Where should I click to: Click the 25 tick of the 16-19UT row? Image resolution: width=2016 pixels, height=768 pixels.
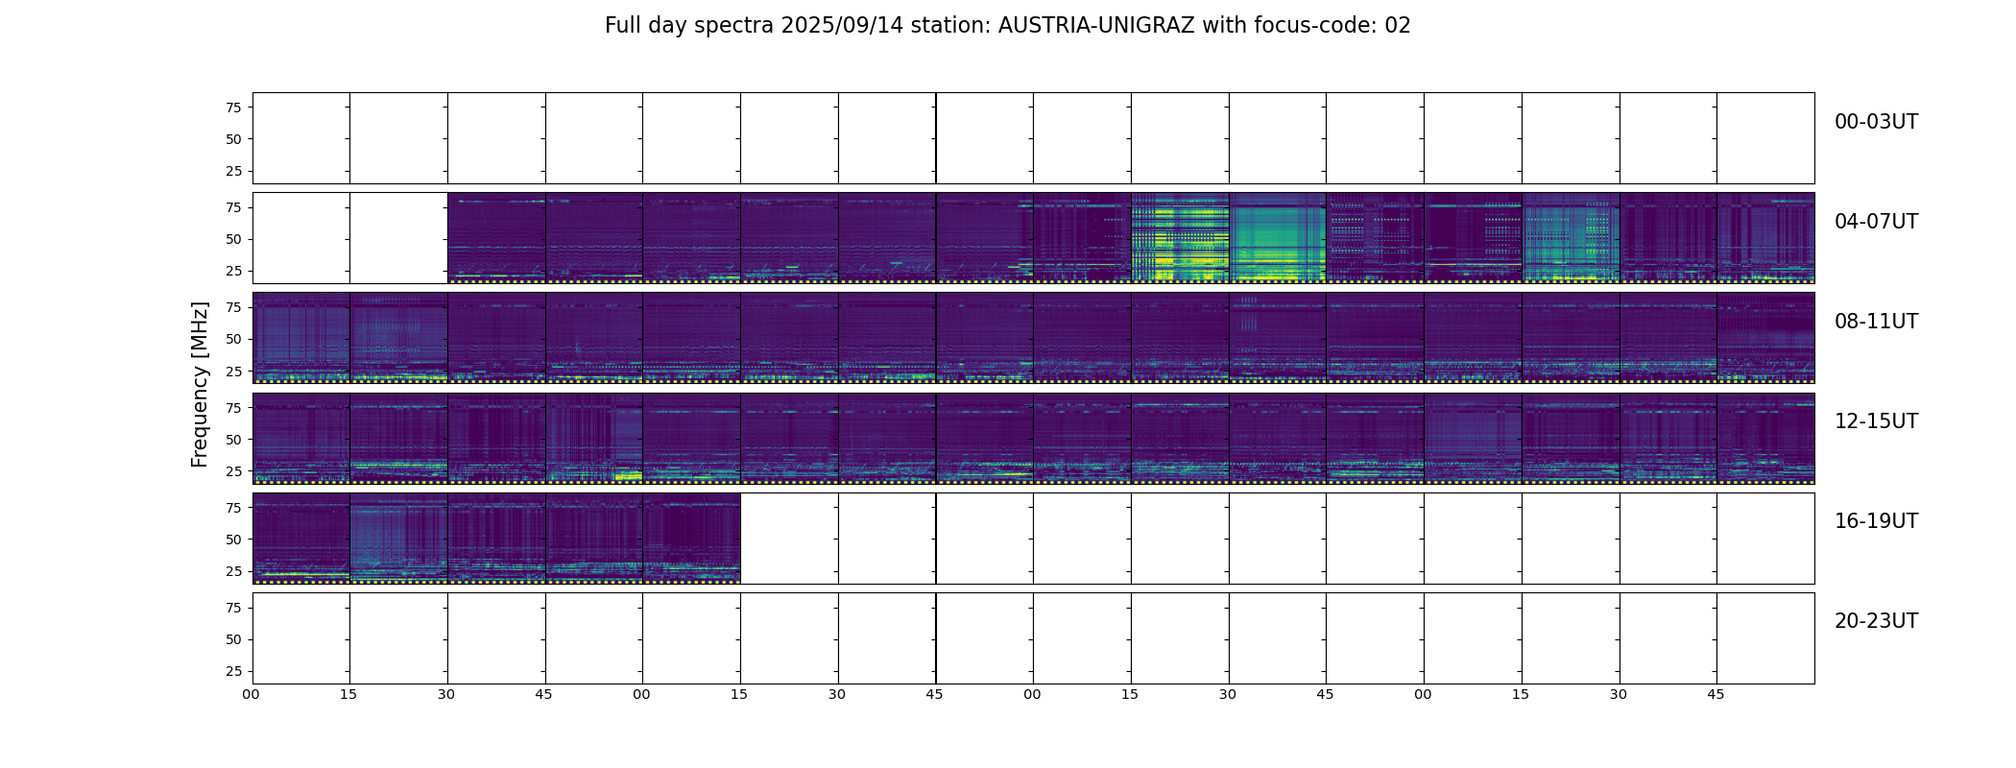(233, 571)
